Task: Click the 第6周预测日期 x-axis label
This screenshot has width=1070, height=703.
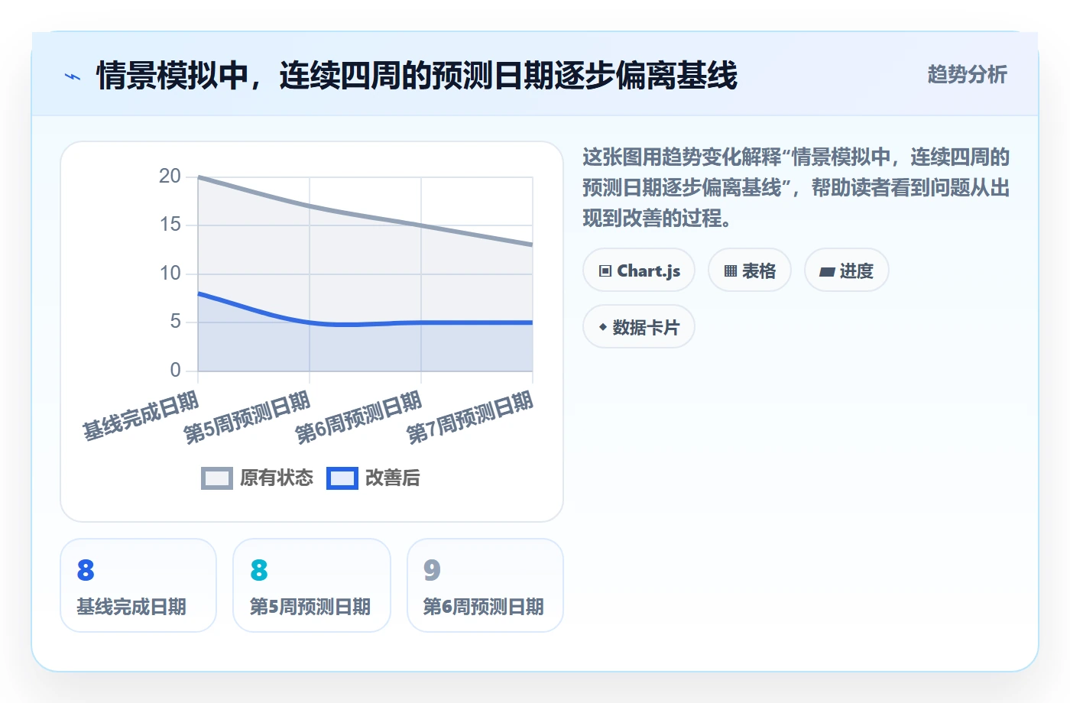Action: [359, 417]
